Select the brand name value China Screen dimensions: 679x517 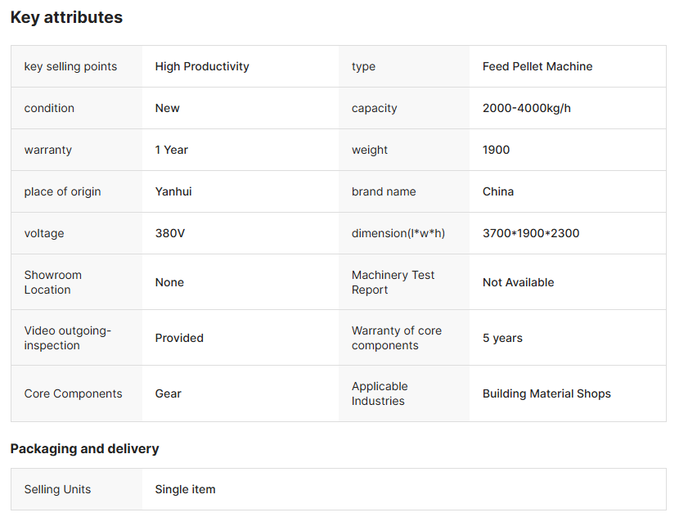tap(498, 191)
